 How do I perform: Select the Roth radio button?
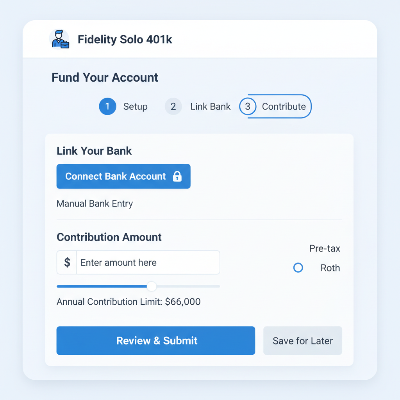298,268
